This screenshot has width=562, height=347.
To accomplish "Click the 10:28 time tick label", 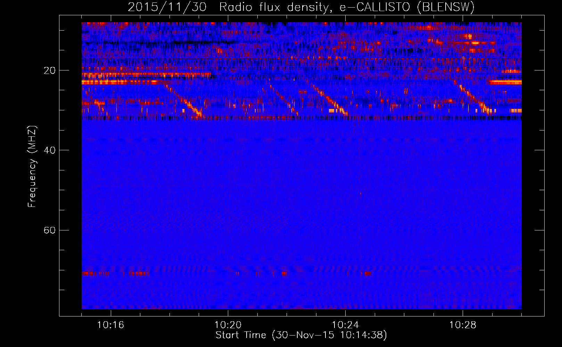I will click(463, 325).
